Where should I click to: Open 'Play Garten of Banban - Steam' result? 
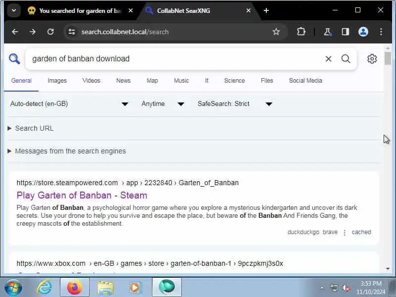82,196
